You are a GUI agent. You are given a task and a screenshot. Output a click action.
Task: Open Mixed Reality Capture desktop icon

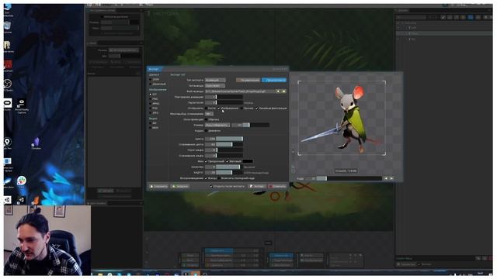click(22, 106)
